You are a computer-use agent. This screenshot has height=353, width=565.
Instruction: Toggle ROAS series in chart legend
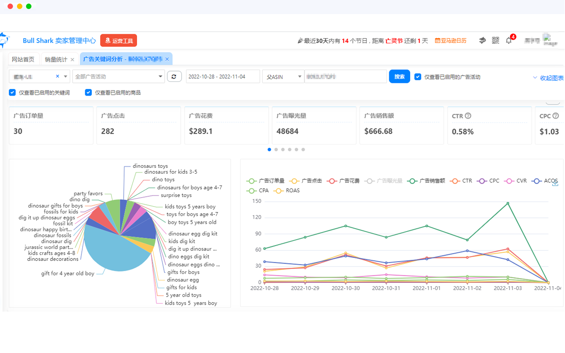[287, 191]
